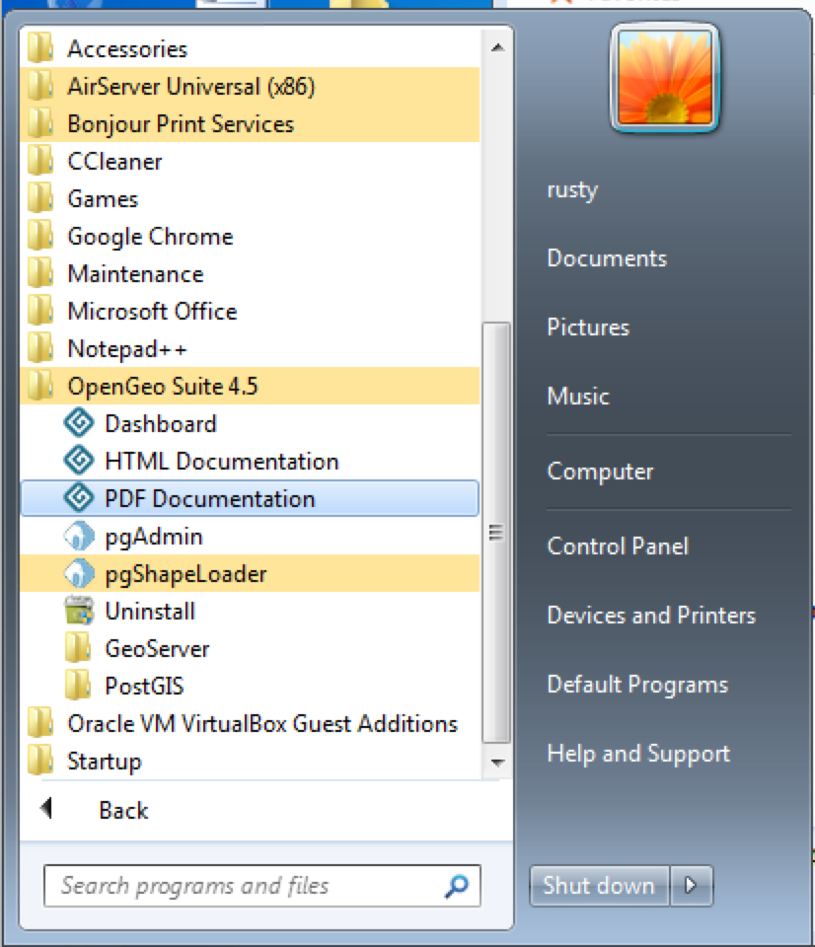
Task: Collapse the OpenGeo Suite 4.5 group
Action: point(250,386)
